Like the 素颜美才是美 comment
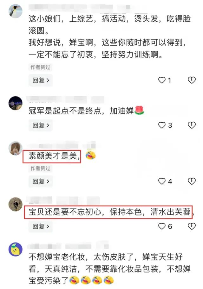This screenshot has width=203, height=289. tap(162, 181)
